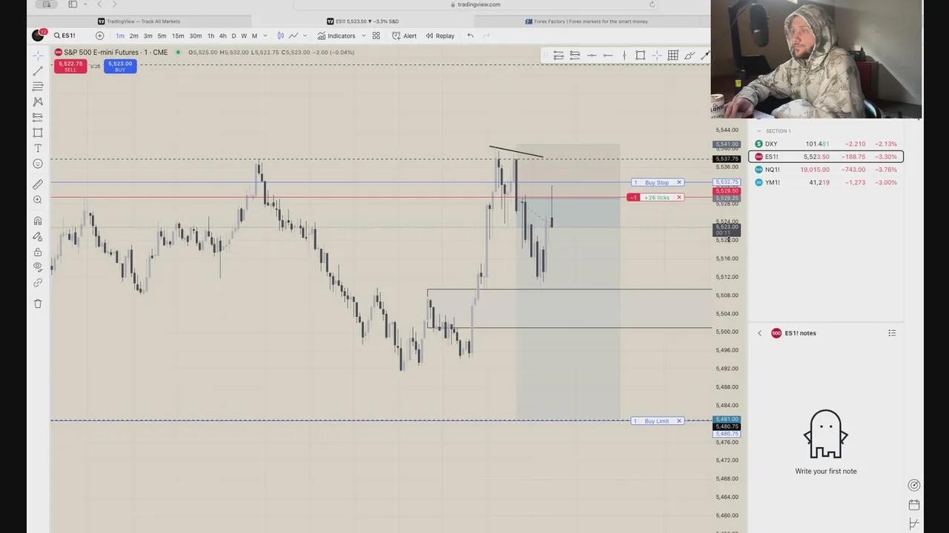The image size is (949, 533).
Task: Open the chart type dropdown arrow
Action: [x=305, y=36]
